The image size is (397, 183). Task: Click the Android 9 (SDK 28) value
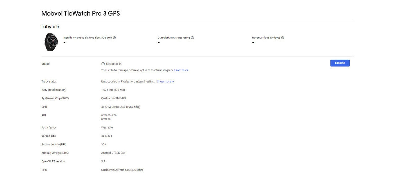[x=113, y=153]
